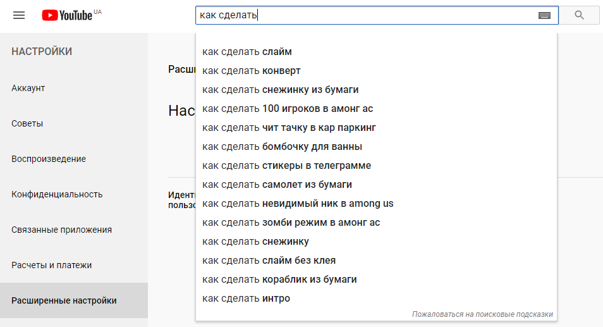Screen dimensions: 603x327
Task: Select "как сделать бомбочку для ванны" suggestion
Action: click(x=282, y=147)
